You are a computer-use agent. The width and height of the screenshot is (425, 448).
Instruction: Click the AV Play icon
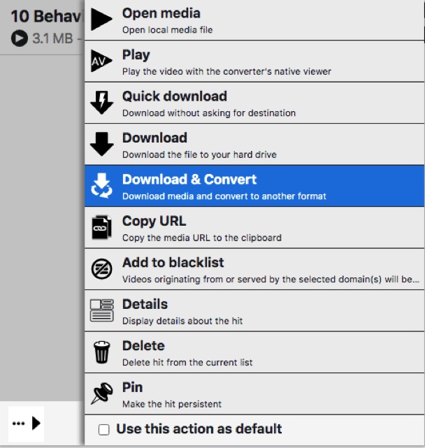point(102,62)
